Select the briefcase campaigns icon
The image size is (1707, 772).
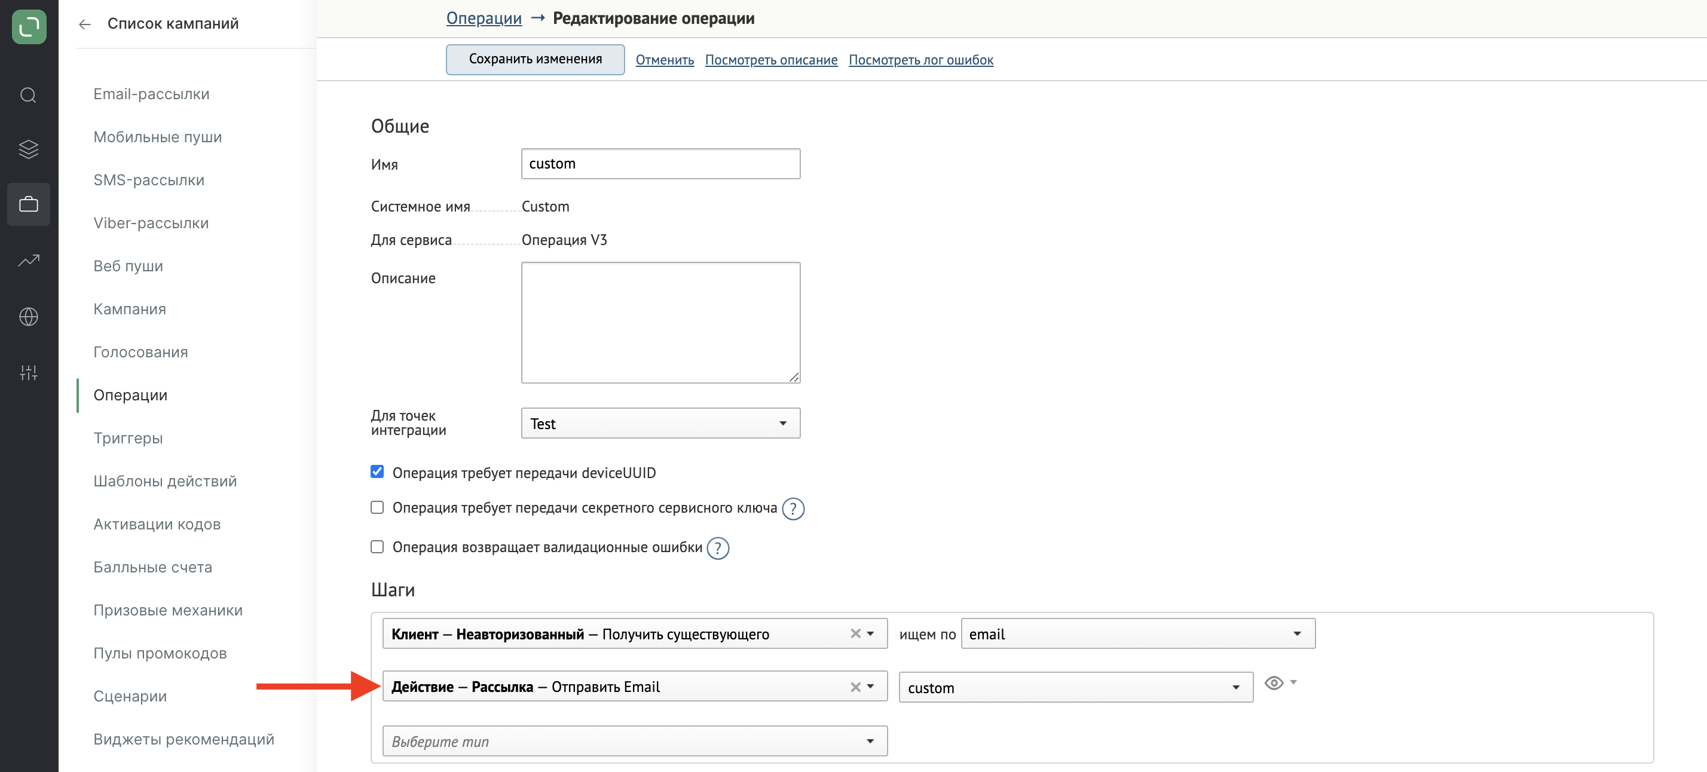(x=29, y=204)
